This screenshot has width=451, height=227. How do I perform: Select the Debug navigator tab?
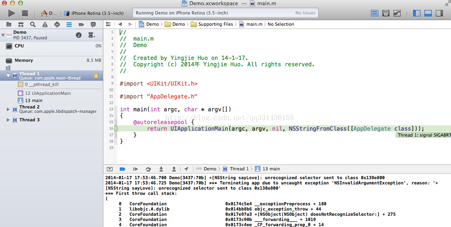(x=69, y=25)
